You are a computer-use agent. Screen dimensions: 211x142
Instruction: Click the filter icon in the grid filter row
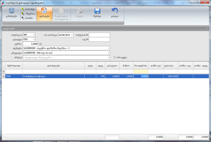point(3,71)
